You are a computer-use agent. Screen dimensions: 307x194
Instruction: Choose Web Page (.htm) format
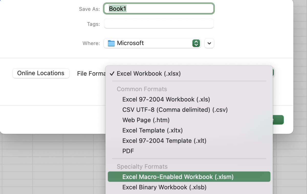click(146, 120)
